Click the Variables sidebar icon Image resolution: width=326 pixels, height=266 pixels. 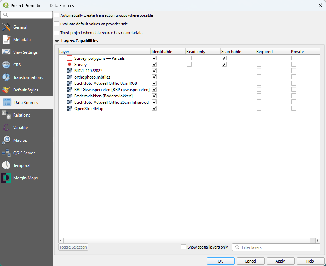[6, 127]
